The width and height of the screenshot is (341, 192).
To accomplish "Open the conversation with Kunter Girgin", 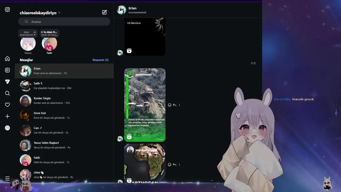I will point(64,101).
